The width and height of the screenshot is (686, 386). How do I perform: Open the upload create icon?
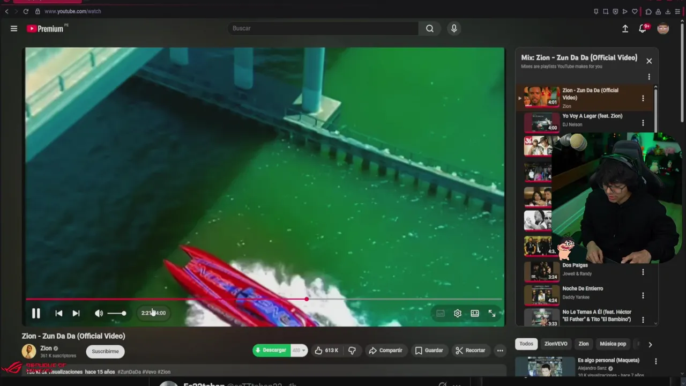pyautogui.click(x=625, y=28)
